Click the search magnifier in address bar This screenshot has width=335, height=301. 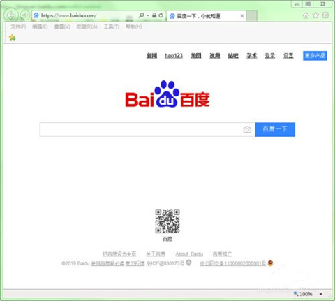click(x=141, y=15)
